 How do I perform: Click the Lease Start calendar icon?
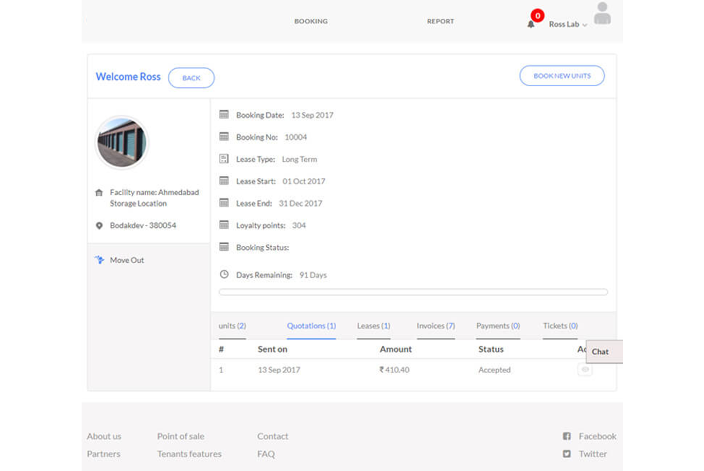[x=224, y=181]
